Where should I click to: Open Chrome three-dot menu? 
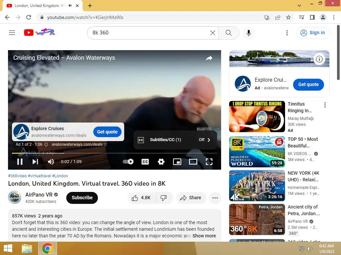click(334, 17)
